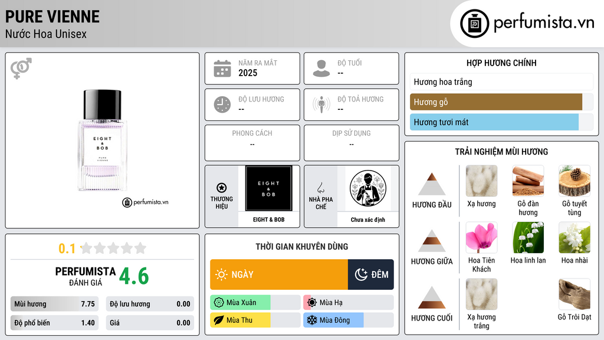Click the perfumista.vn site name link
Viewport: 604px width, 340px height.
pyautogui.click(x=544, y=22)
